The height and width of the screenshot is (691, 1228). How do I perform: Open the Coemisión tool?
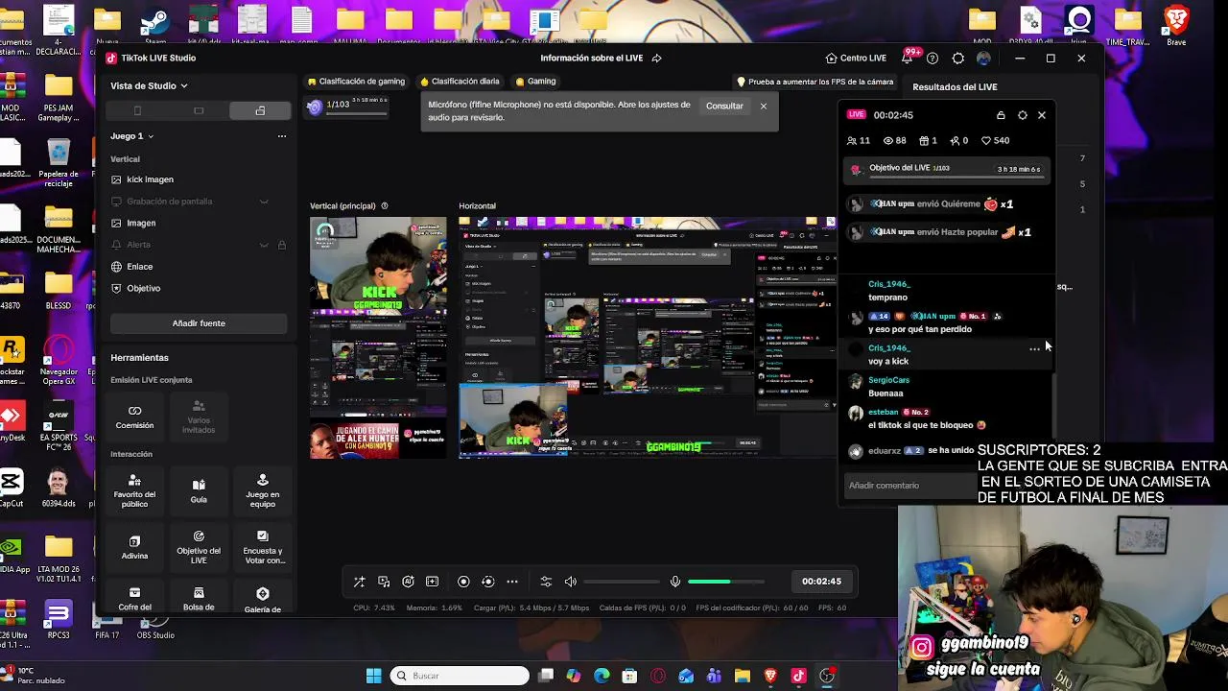[x=134, y=417]
